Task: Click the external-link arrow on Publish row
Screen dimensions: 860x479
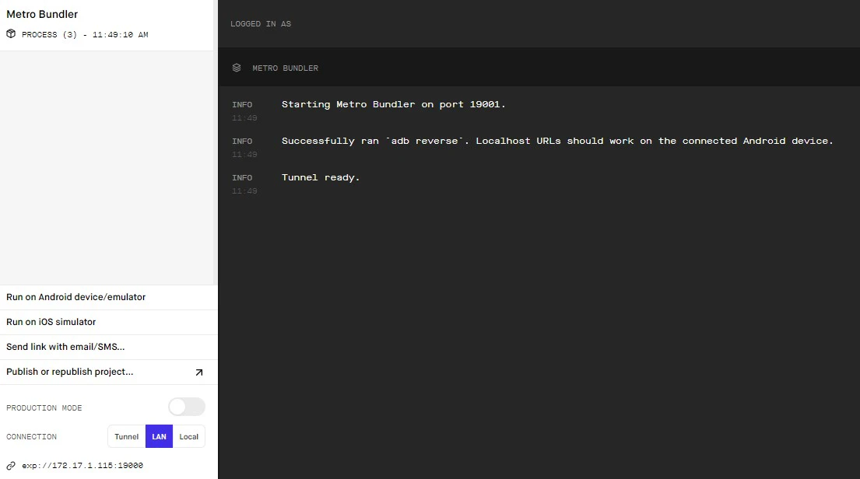Action: pyautogui.click(x=199, y=372)
